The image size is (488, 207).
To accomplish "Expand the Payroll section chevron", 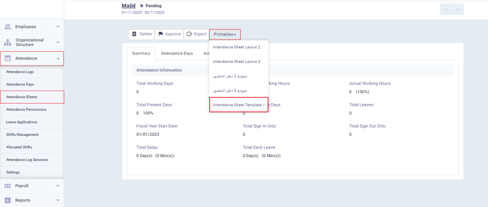I will click(58, 186).
